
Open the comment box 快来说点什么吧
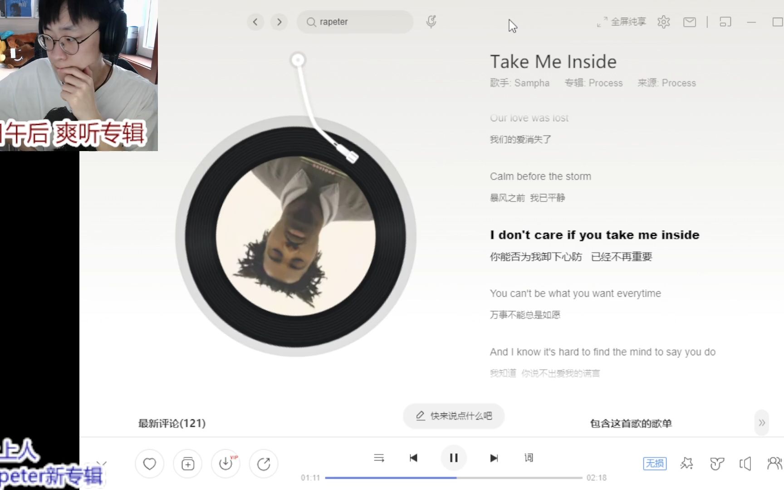click(454, 416)
